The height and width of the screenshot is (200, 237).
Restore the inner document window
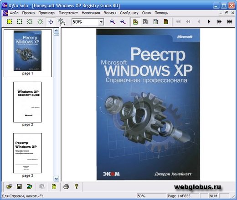pyautogui.click(x=227, y=13)
